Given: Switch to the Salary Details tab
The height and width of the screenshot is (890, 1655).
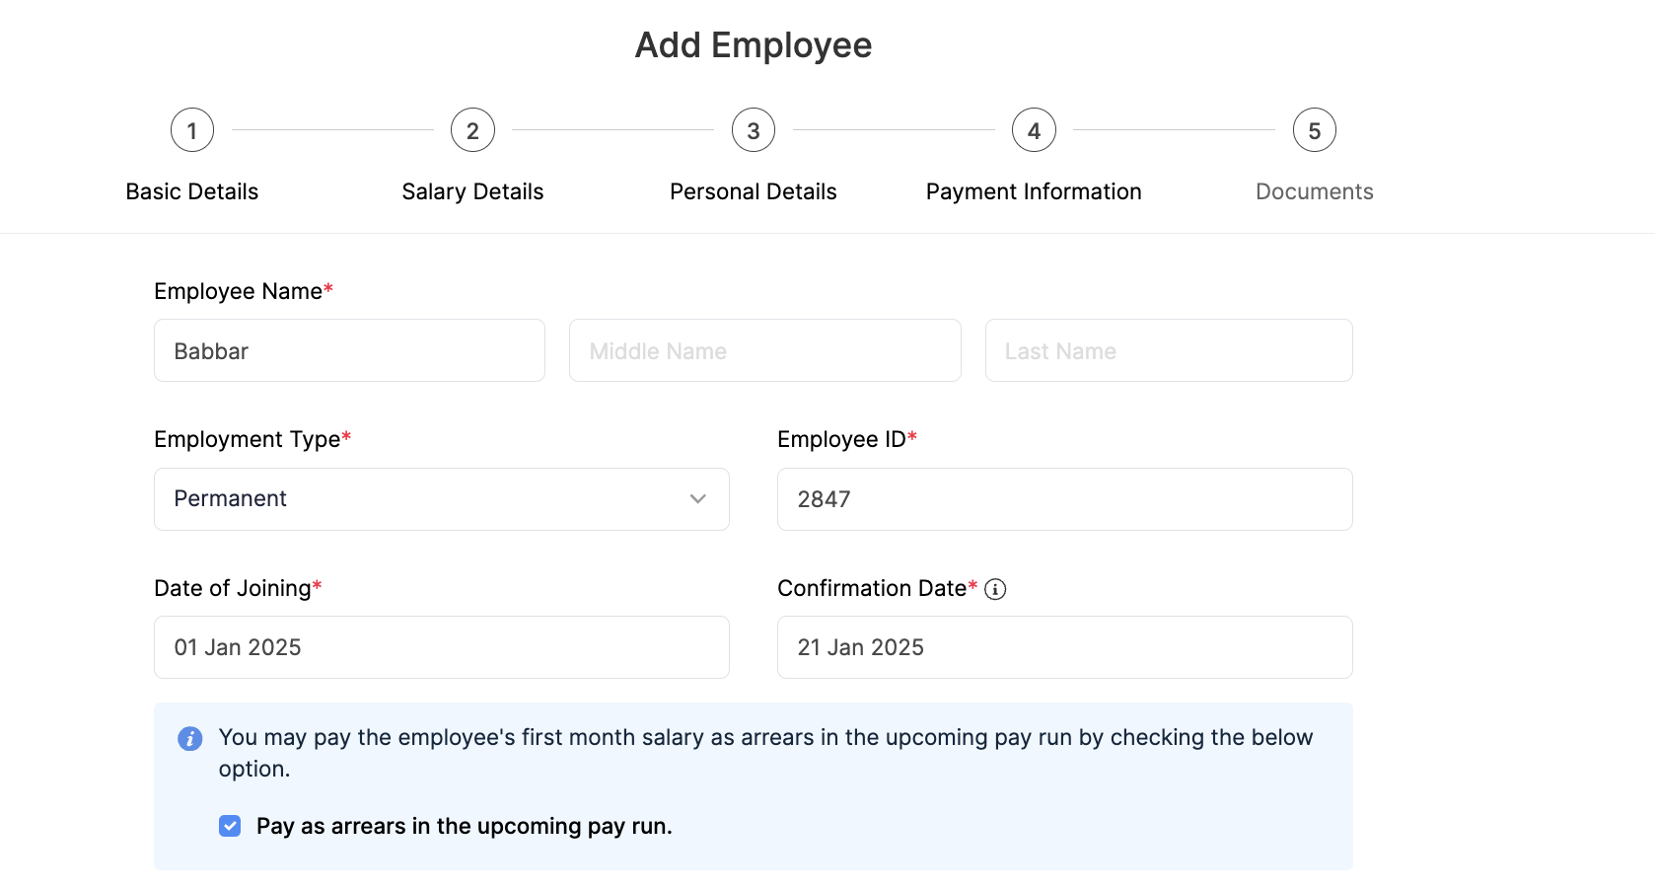Looking at the screenshot, I should (472, 190).
